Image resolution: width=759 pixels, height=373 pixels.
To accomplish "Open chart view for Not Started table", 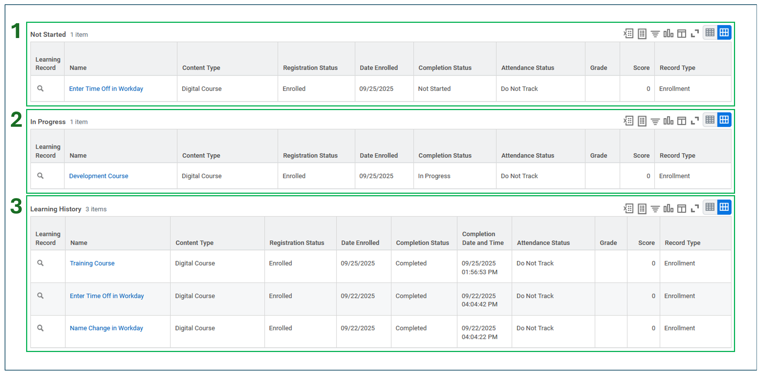I will (x=668, y=34).
